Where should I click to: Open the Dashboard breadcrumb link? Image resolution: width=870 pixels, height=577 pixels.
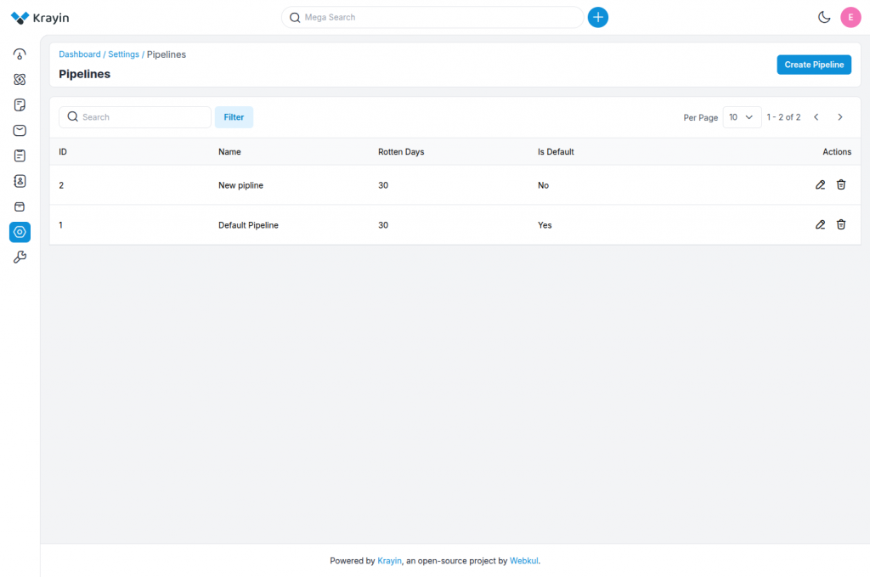tap(80, 54)
